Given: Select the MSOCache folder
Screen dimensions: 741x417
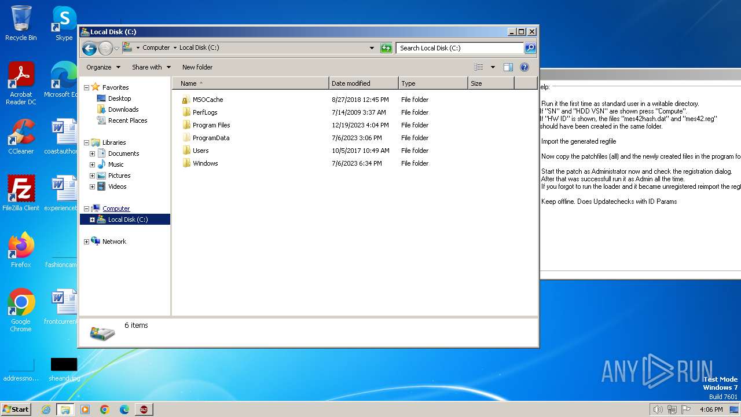Looking at the screenshot, I should 208,100.
